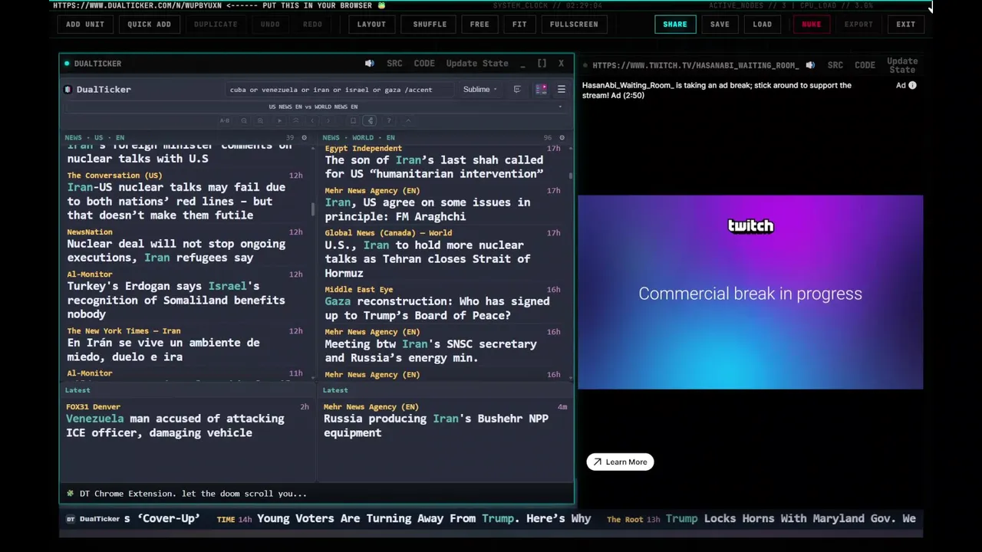Open headline 'Gaza reconstruction: Who has signed up'
Viewport: 982px width, 552px height.
tap(437, 308)
